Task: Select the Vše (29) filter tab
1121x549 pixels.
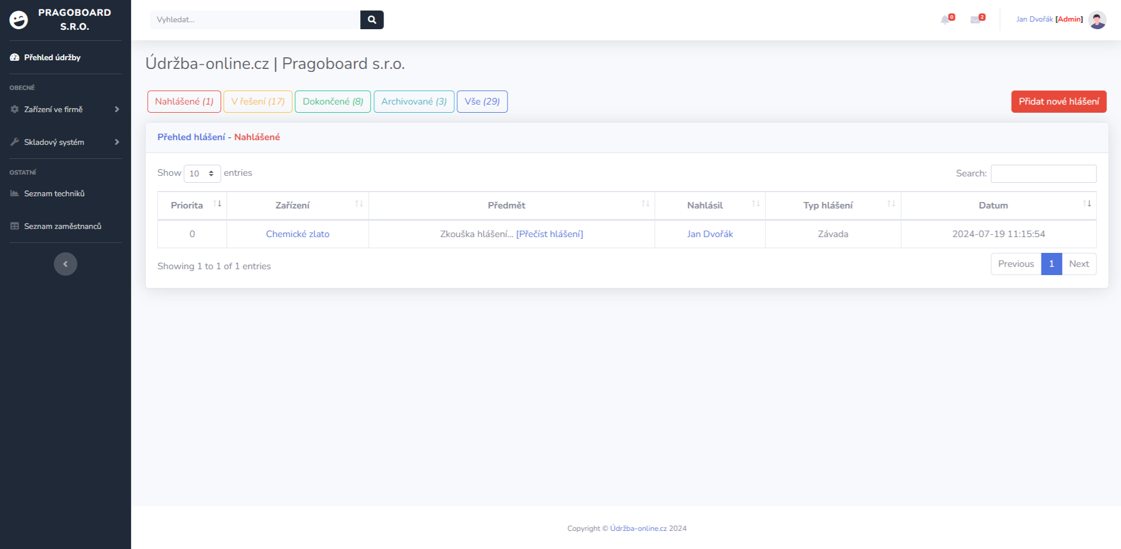Action: (482, 102)
